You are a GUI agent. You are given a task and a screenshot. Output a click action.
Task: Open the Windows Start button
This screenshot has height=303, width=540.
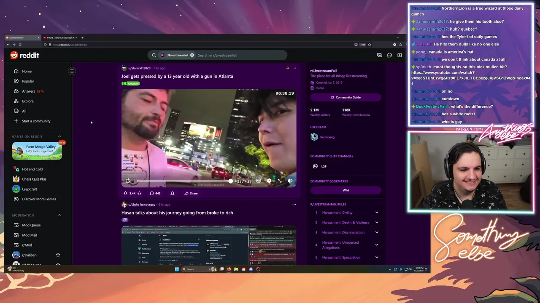177,269
